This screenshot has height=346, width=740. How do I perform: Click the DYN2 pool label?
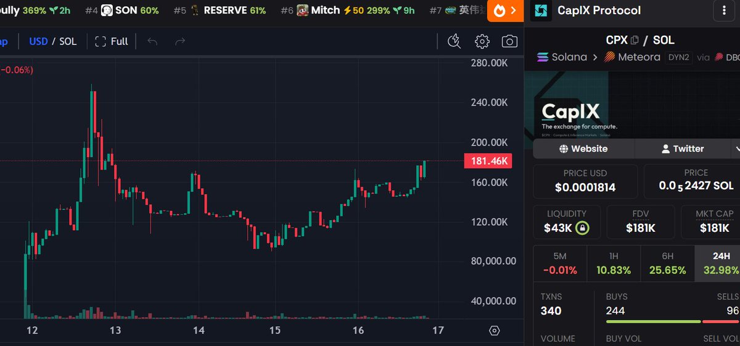coord(678,57)
